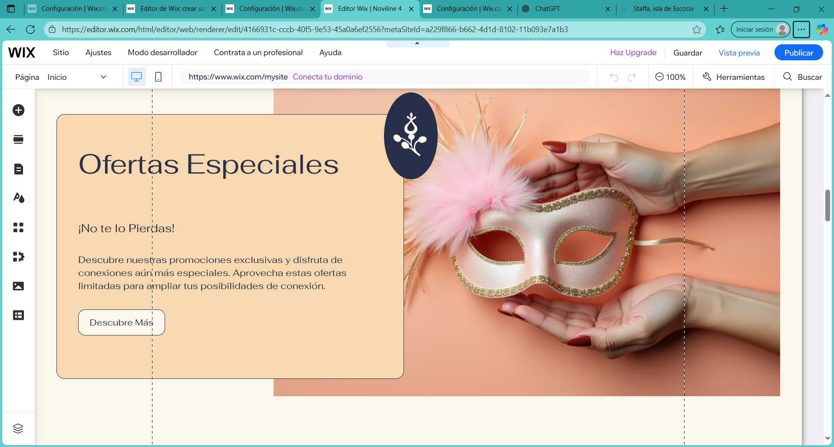
Task: Open Contrata a un profesional menu
Action: coord(258,53)
